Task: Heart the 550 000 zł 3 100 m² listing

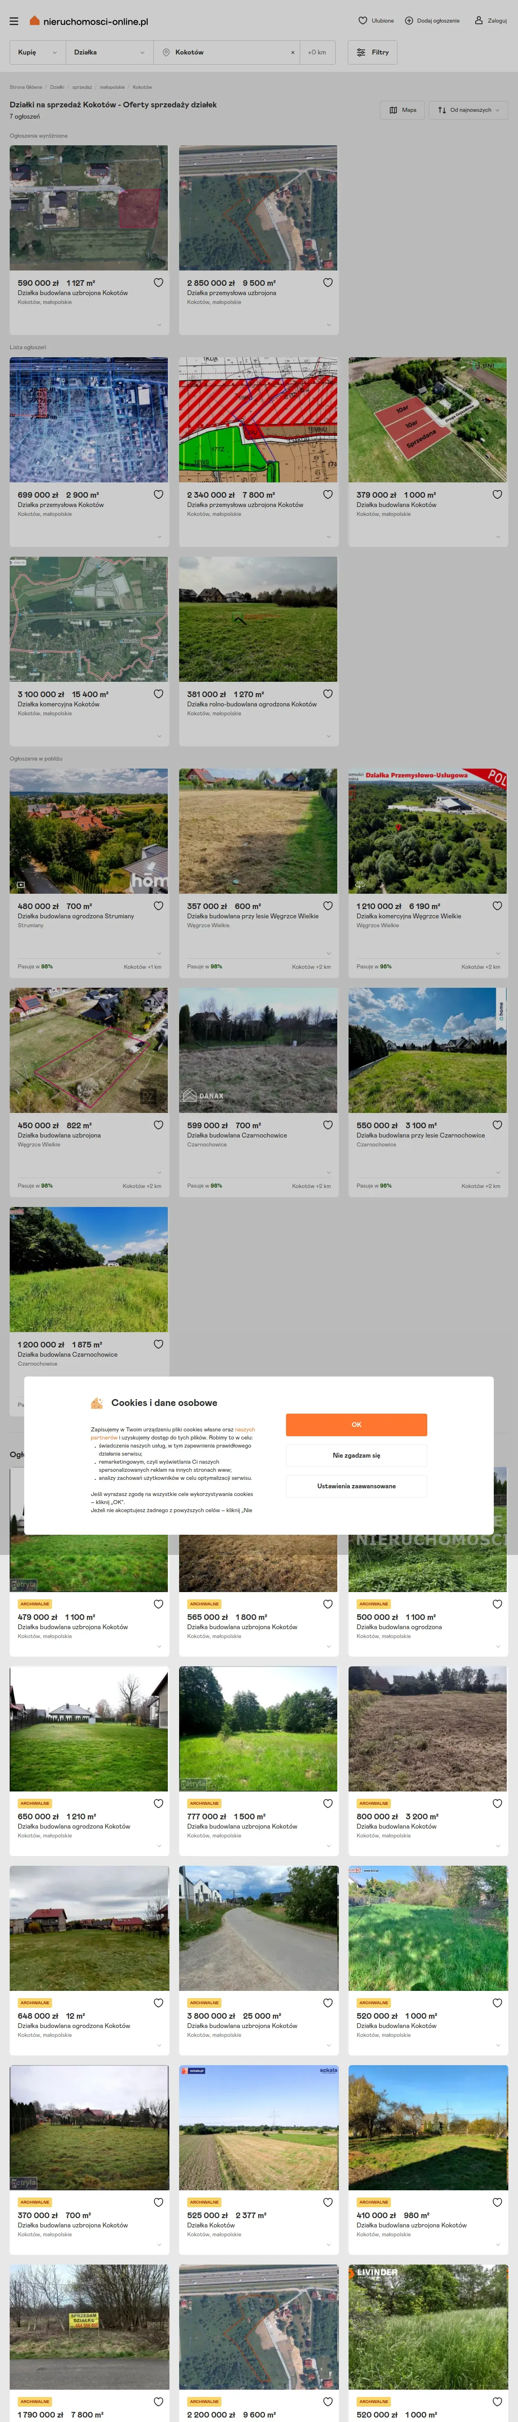Action: (497, 1125)
